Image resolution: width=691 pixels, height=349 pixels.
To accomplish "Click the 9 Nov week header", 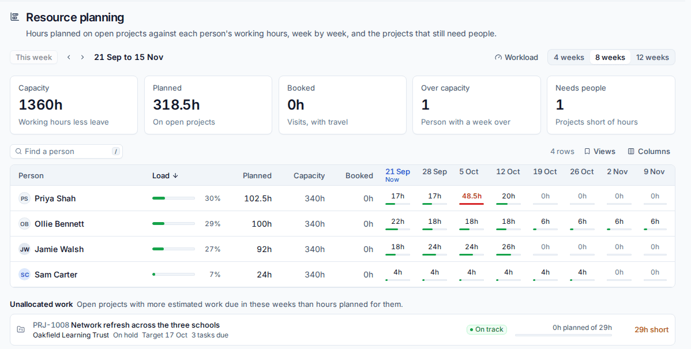I will pos(654,172).
